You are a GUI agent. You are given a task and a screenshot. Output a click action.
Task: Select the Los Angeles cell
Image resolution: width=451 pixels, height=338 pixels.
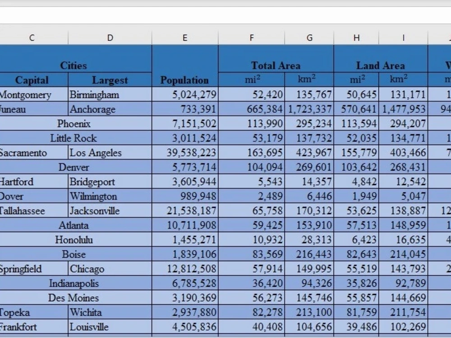coord(110,152)
